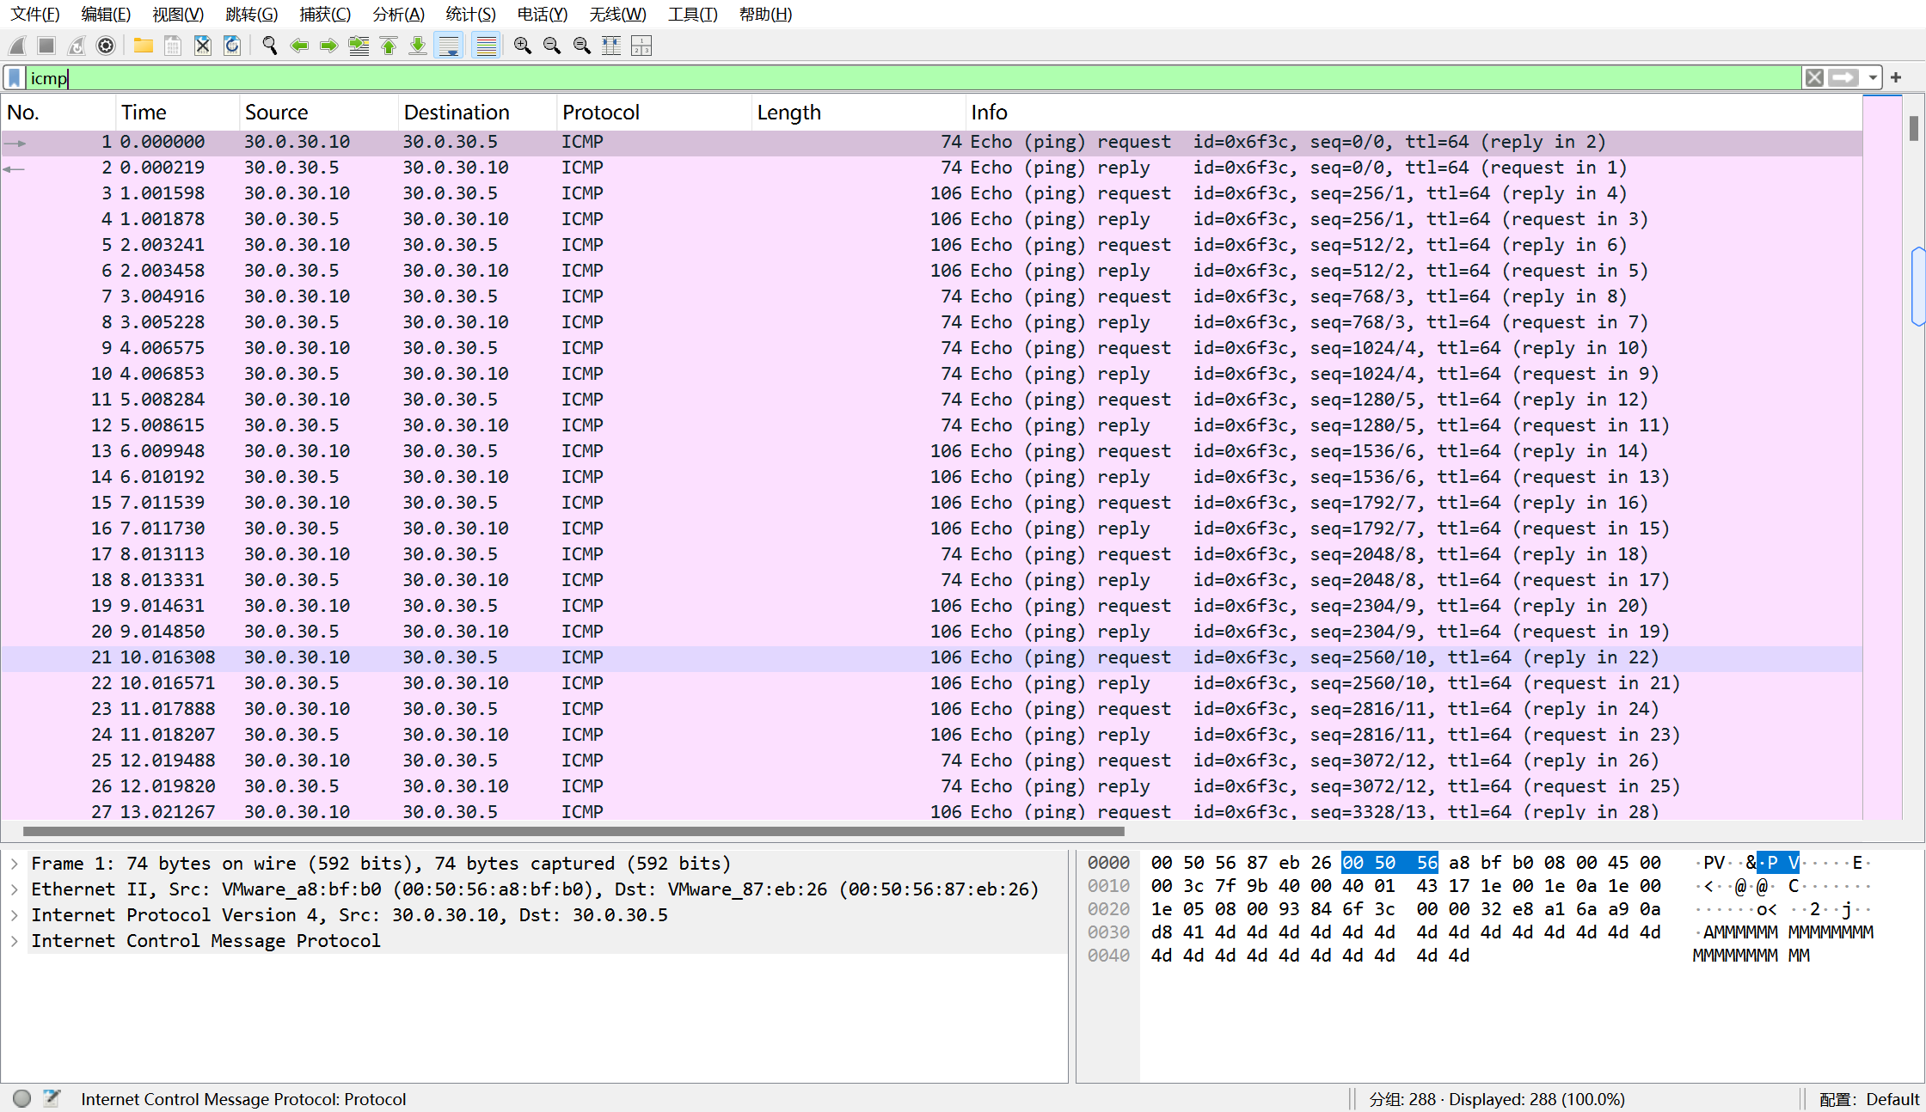Reload the capture file icon
The height and width of the screenshot is (1112, 1926).
[232, 46]
